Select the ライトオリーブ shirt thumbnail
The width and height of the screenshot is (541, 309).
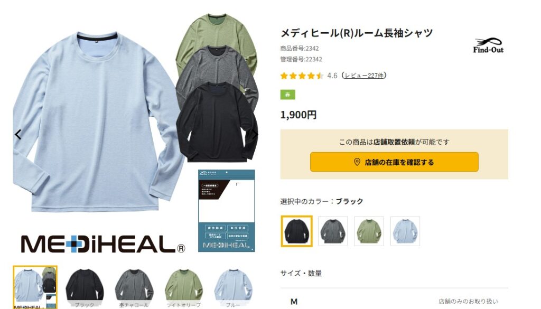coord(183,287)
